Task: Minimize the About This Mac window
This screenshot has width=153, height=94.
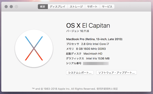Action: point(11,7)
